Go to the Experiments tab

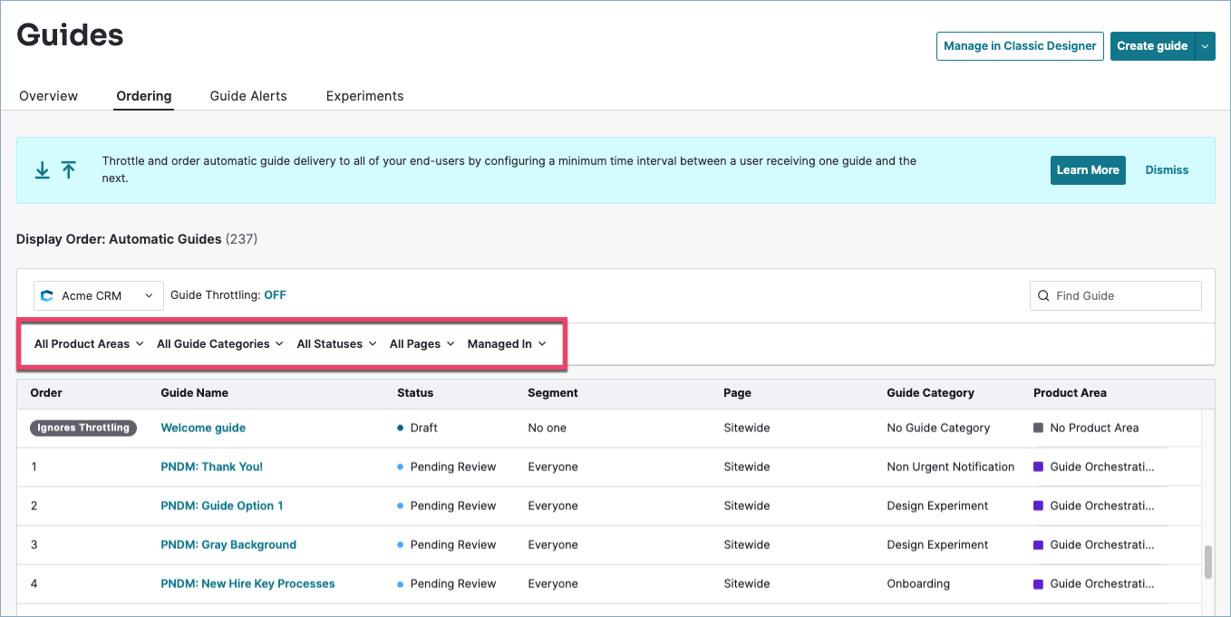click(x=365, y=96)
